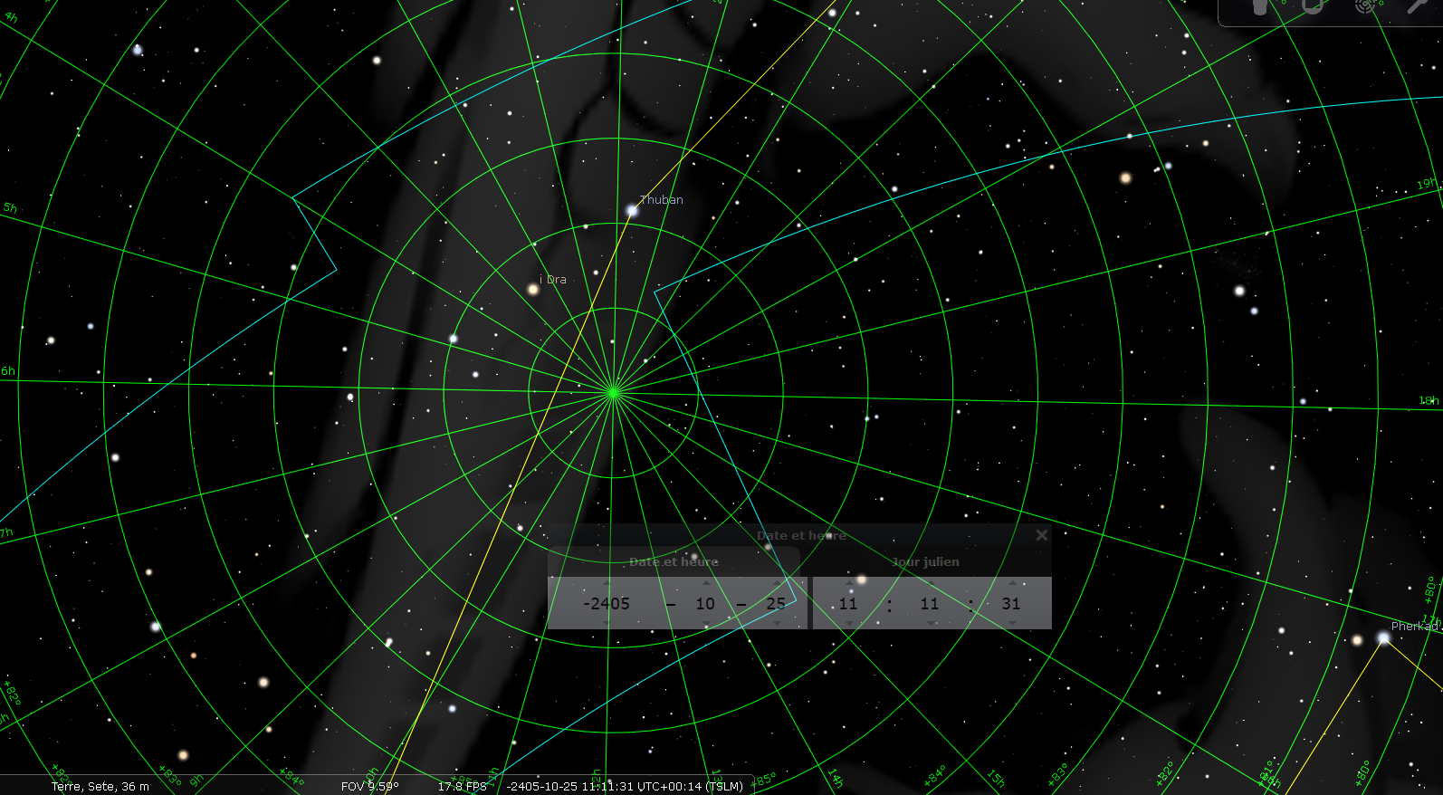Image resolution: width=1443 pixels, height=795 pixels.
Task: Click the year input field showing -2405
Action: pyautogui.click(x=607, y=603)
